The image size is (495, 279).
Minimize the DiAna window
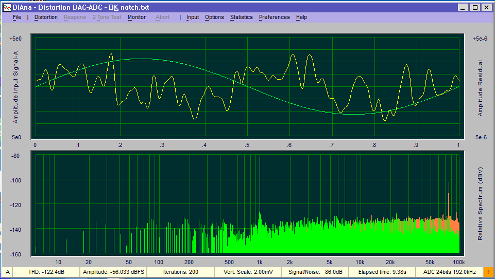click(463, 8)
